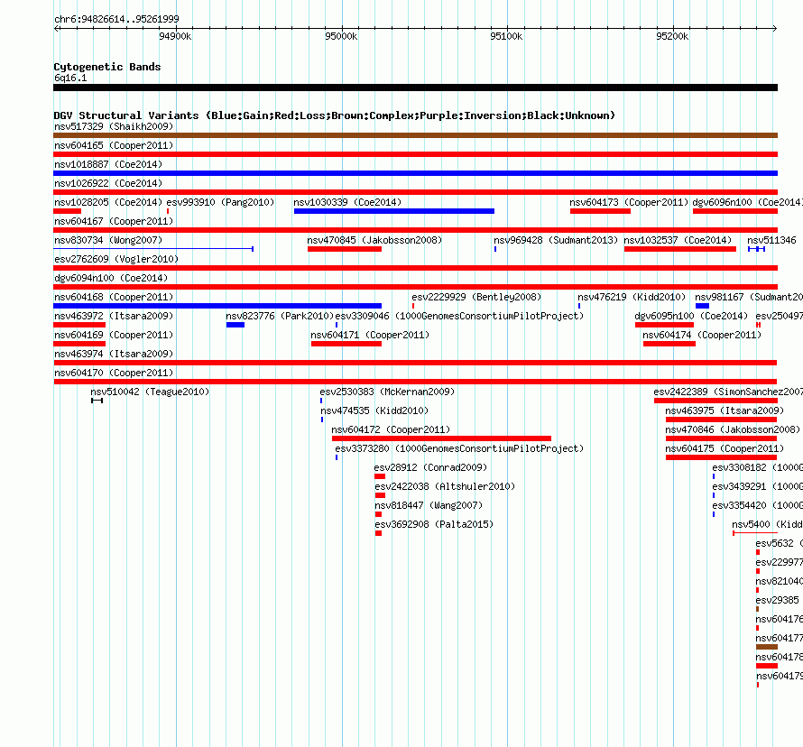
Task: Open esv28912 (Conrad2009) label
Action: click(x=430, y=467)
